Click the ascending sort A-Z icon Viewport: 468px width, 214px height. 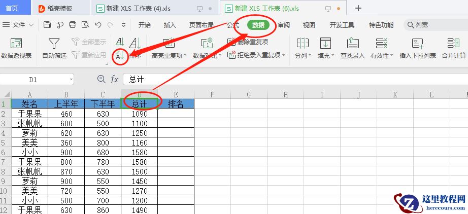[120, 42]
